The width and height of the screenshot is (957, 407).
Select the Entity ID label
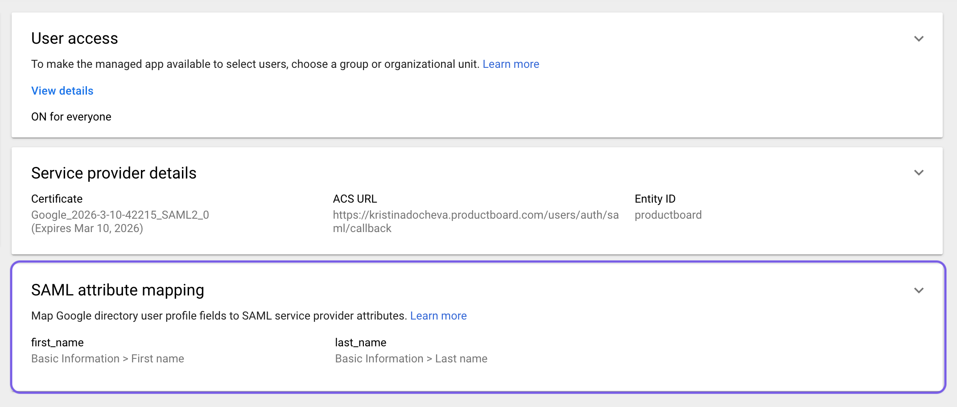coord(655,199)
